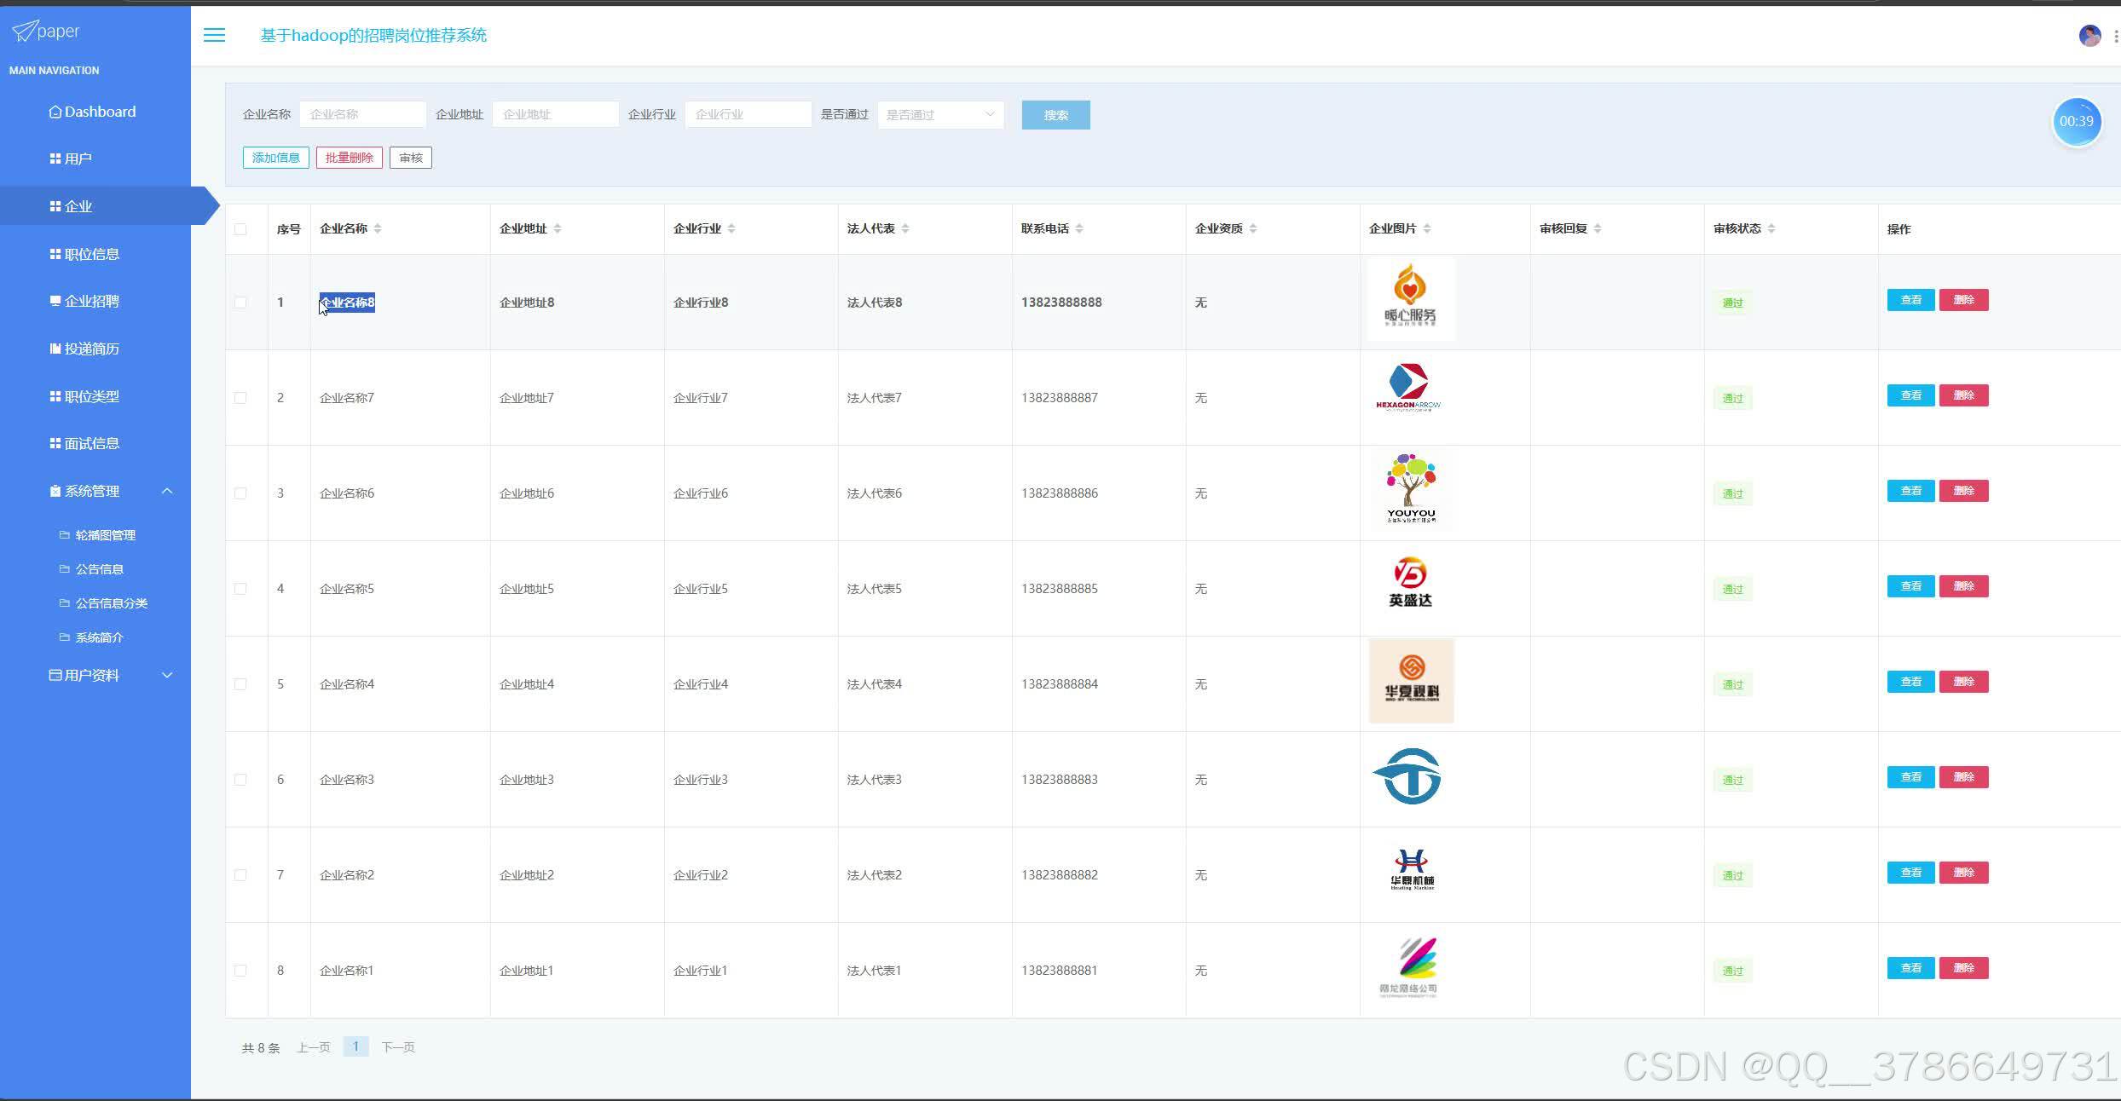Go to 上一页 in pagination

tap(313, 1047)
